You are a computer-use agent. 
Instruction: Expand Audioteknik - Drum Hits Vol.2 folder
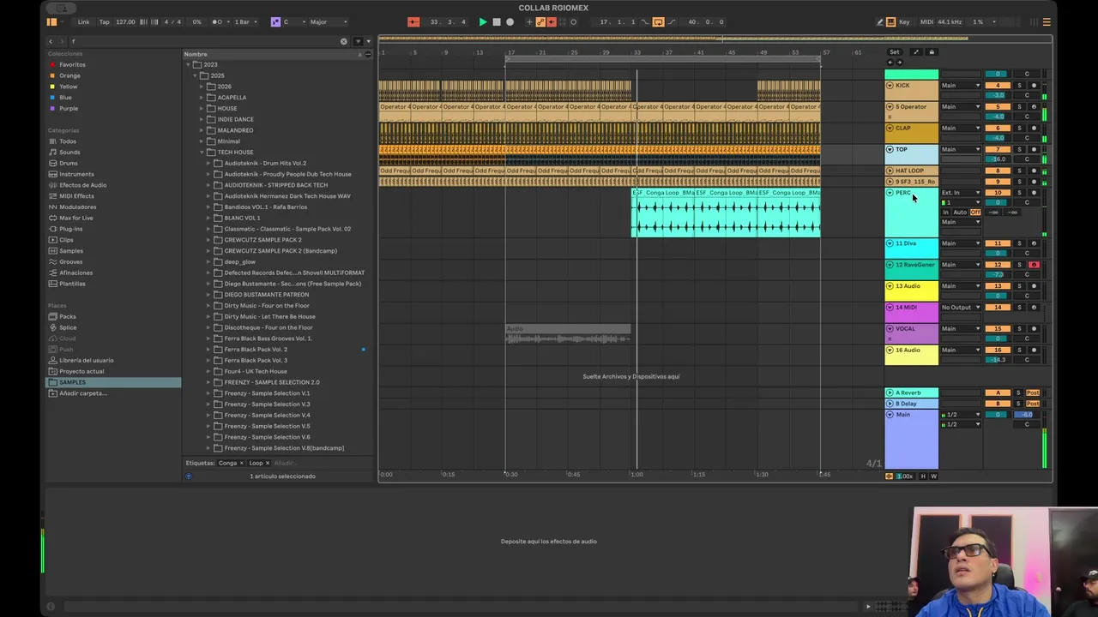point(208,163)
